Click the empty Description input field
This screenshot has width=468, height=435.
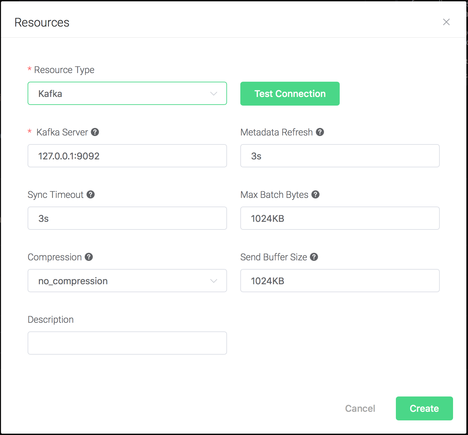tap(127, 343)
